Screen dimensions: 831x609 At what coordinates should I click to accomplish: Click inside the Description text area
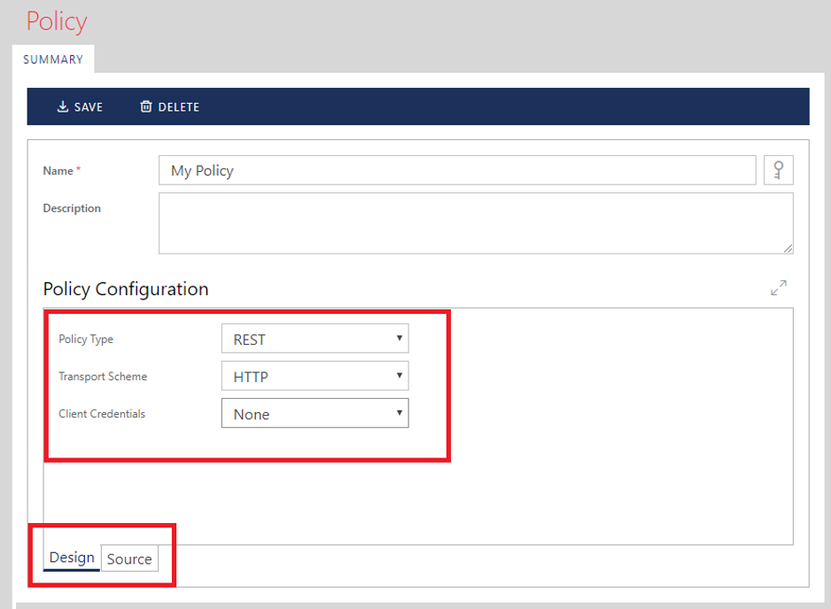click(475, 223)
